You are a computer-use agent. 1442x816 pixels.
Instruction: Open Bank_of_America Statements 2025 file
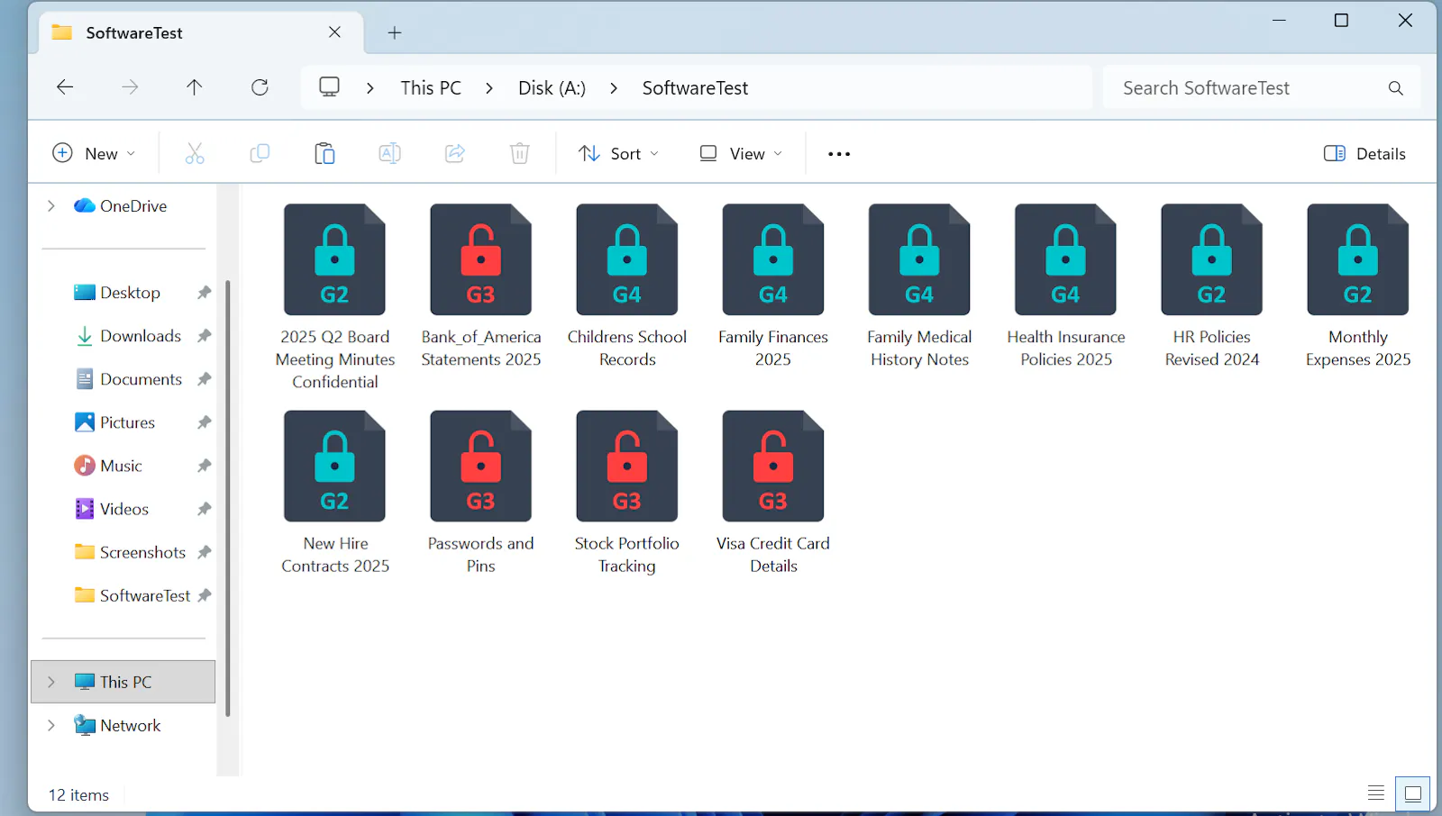point(480,286)
